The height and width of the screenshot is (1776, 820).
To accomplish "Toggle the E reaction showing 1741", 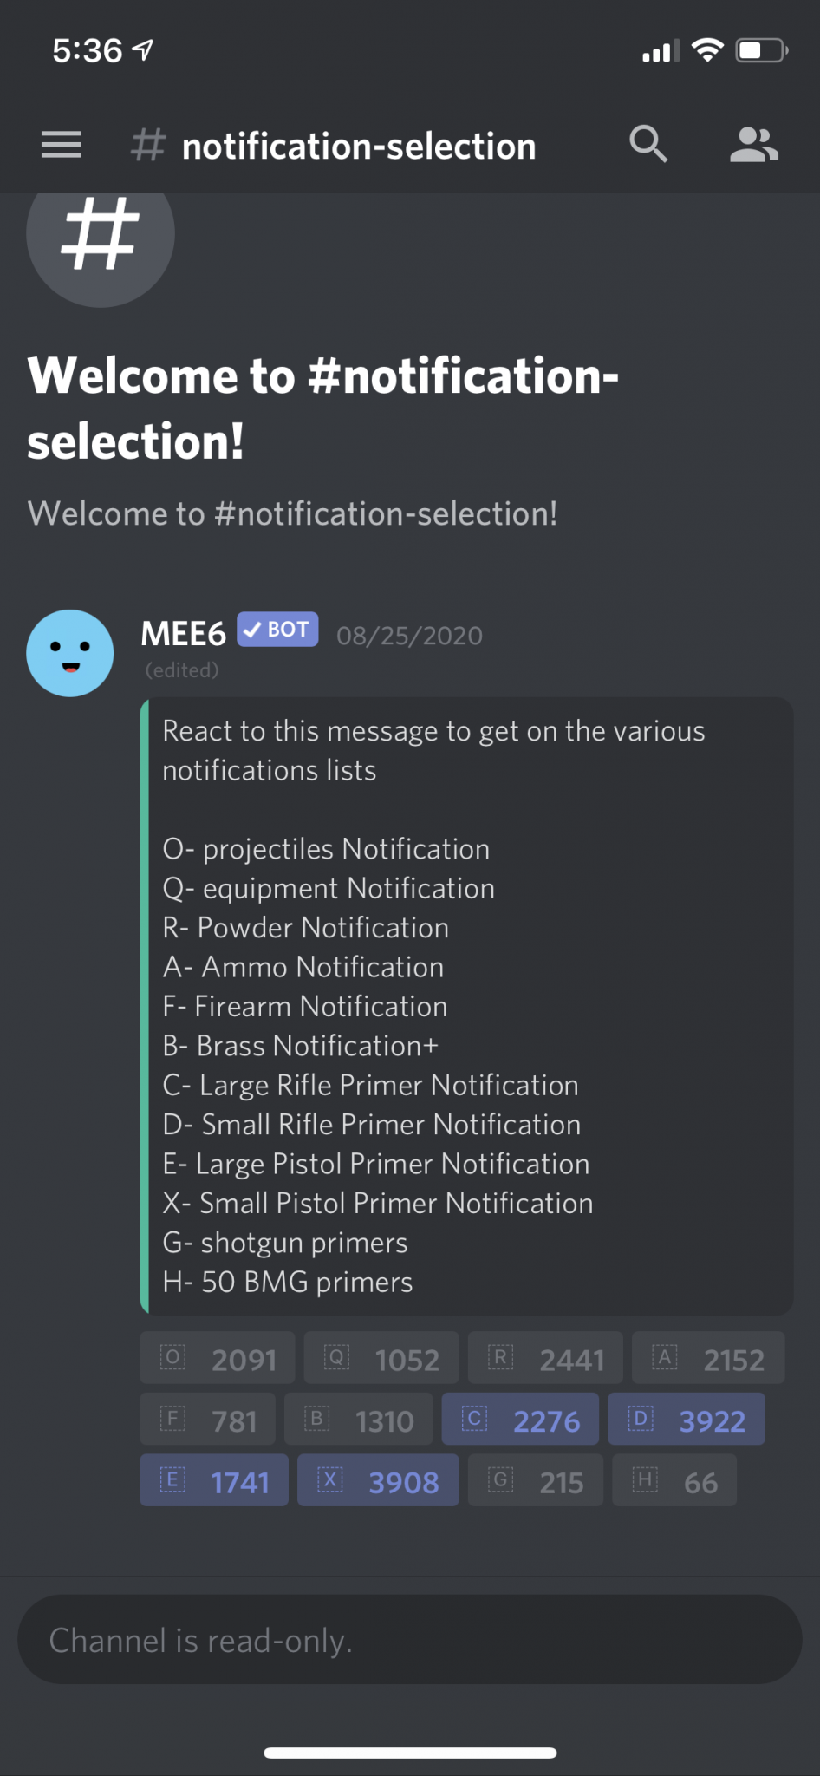I will 214,1480.
